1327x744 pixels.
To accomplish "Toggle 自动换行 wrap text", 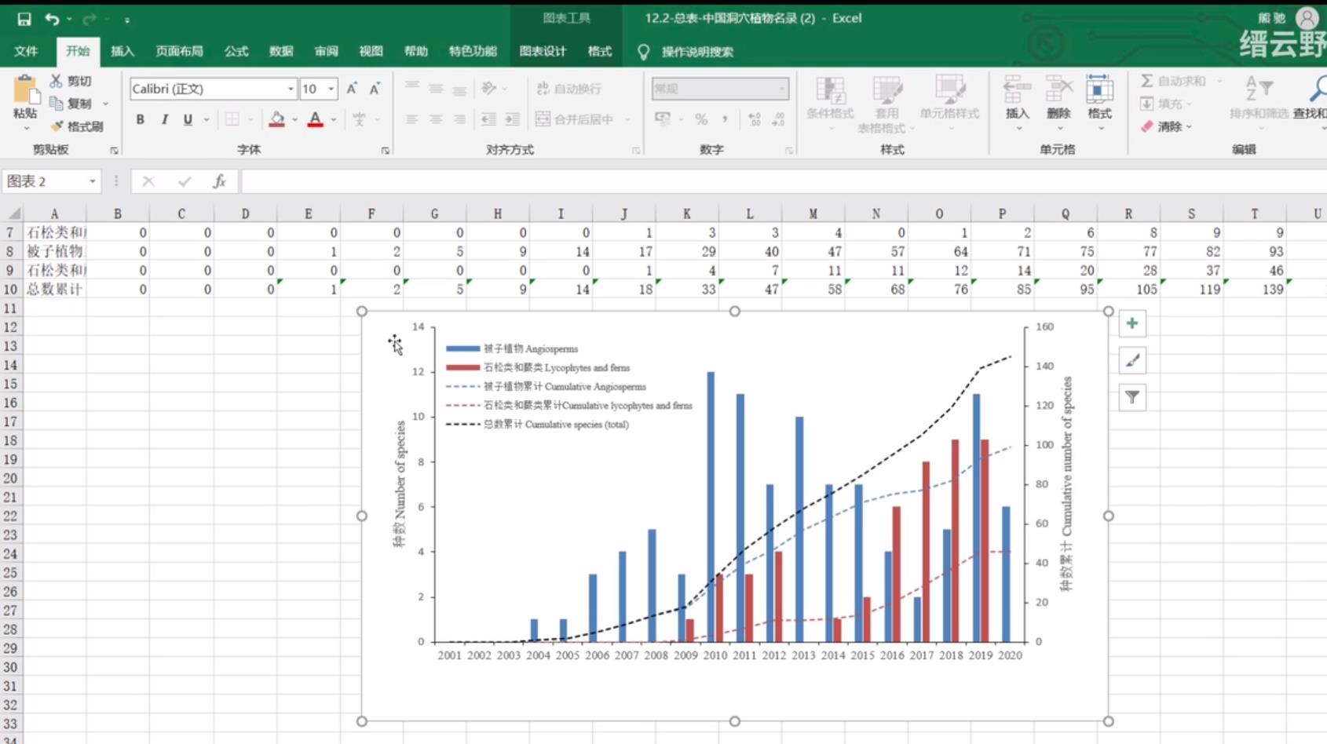I will 569,89.
